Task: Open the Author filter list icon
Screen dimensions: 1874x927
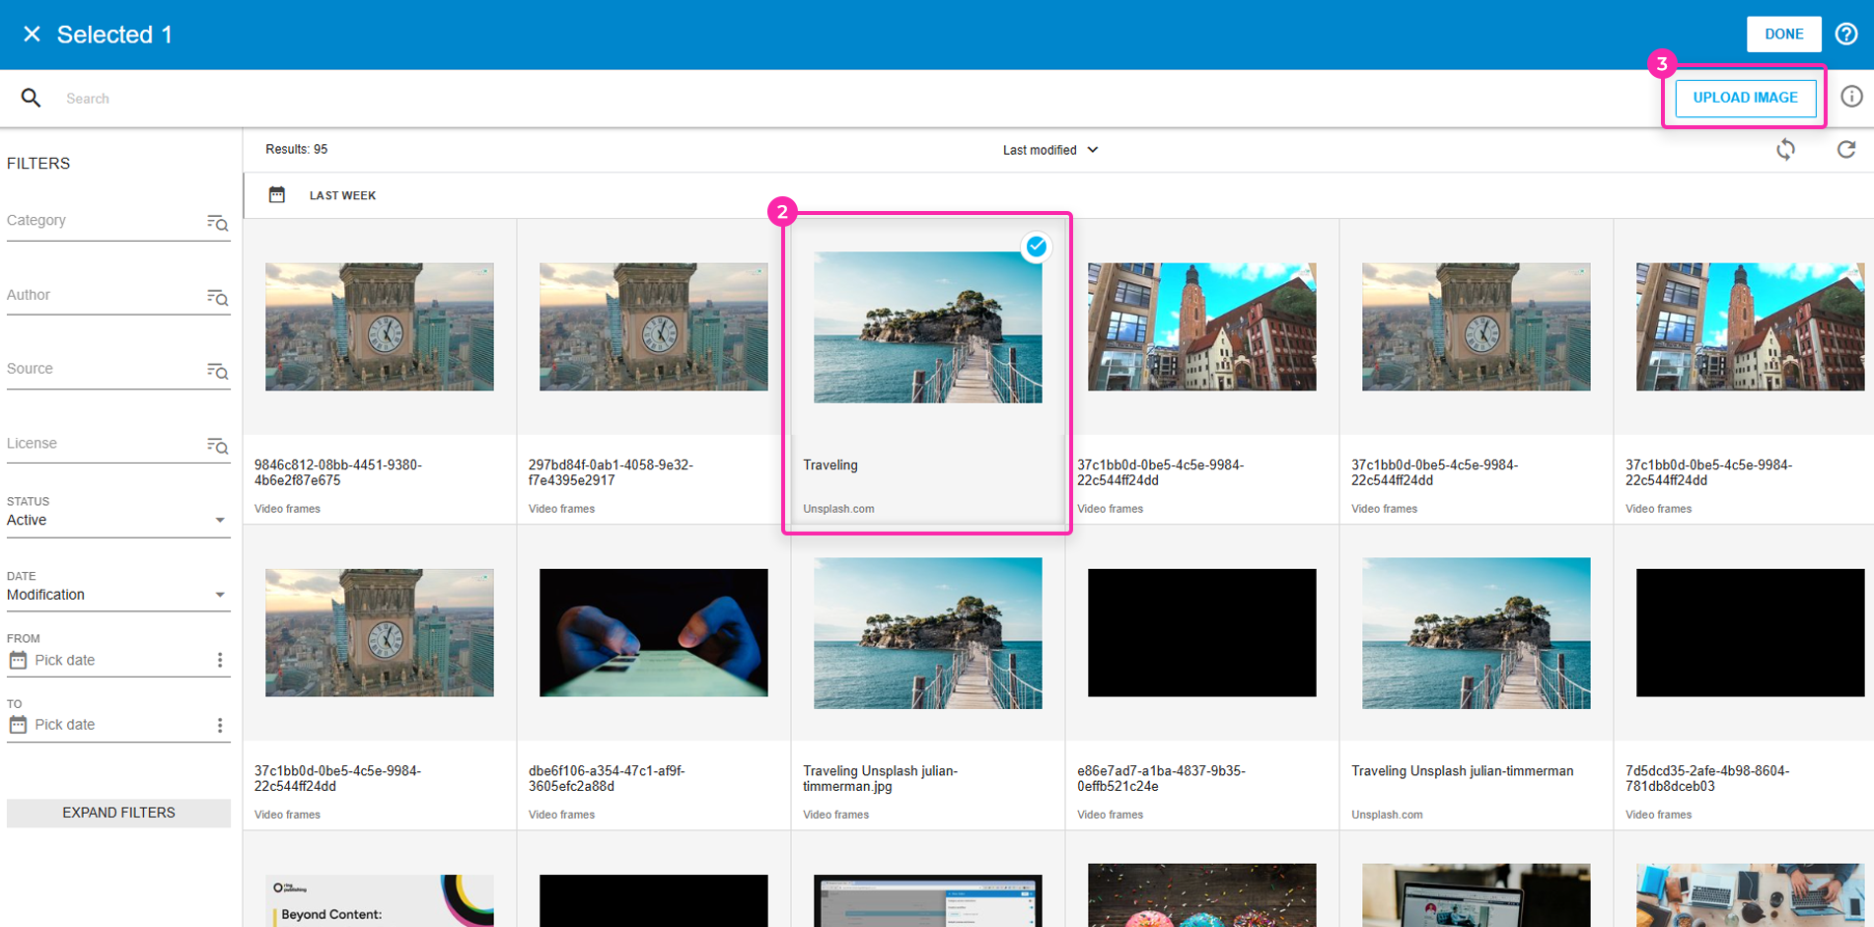Action: coord(217,297)
